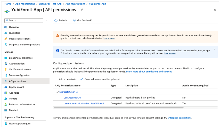The image size is (220, 128).
Task: Dismiss the orange warning banner
Action: [x=215, y=34]
